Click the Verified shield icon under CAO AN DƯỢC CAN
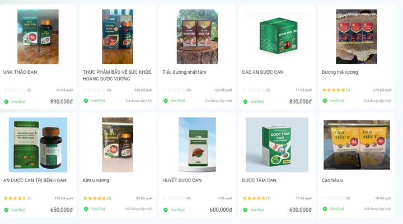 point(245,102)
